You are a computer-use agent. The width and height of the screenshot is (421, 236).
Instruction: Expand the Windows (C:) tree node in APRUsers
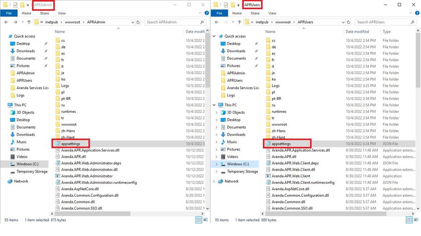[216, 164]
